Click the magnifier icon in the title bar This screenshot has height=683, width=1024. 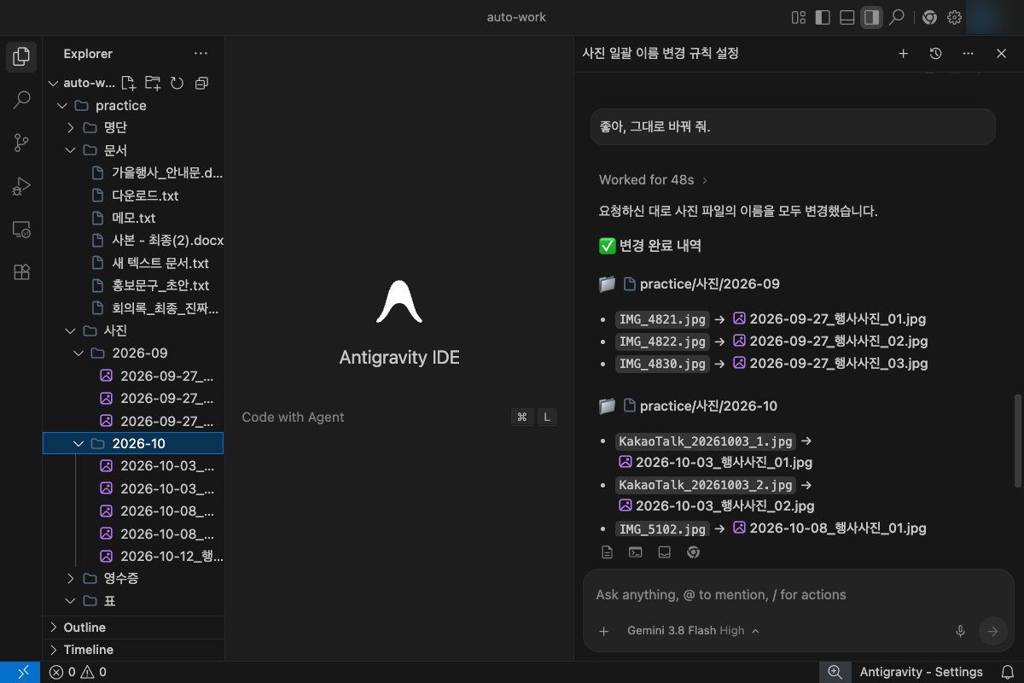(896, 17)
